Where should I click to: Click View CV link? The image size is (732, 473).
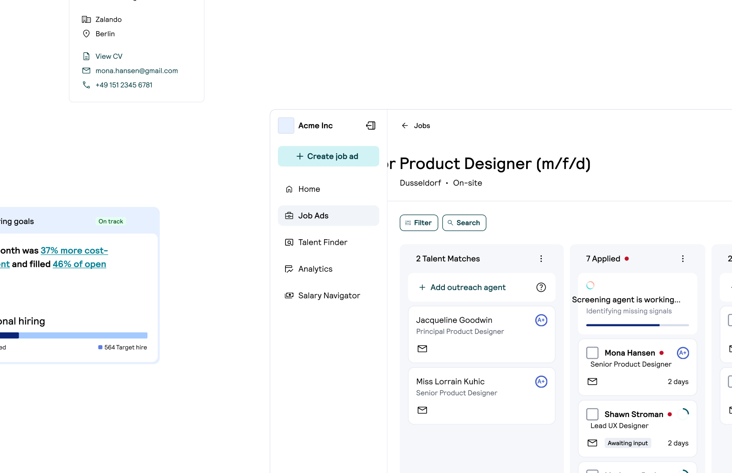coord(109,56)
